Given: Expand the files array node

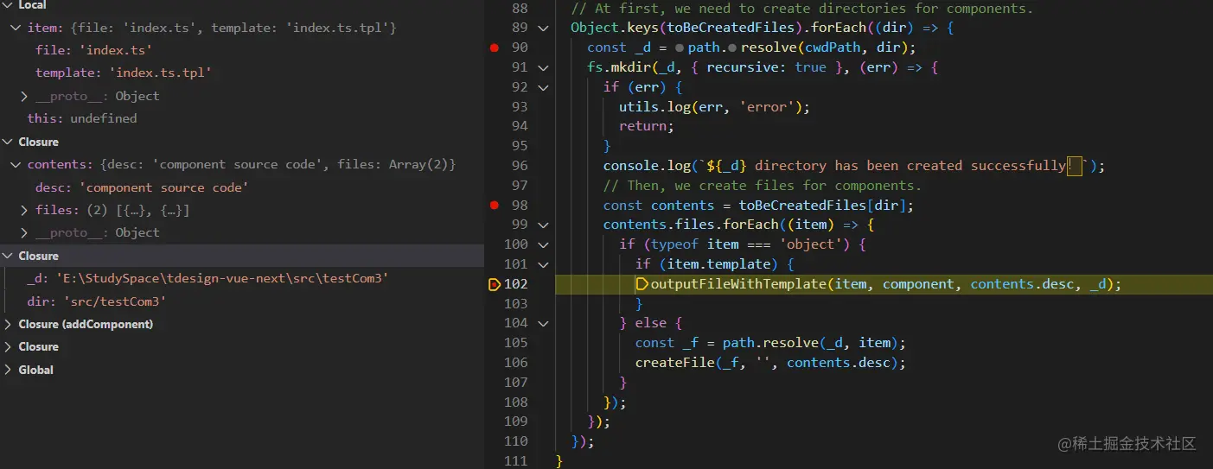Looking at the screenshot, I should (x=24, y=210).
